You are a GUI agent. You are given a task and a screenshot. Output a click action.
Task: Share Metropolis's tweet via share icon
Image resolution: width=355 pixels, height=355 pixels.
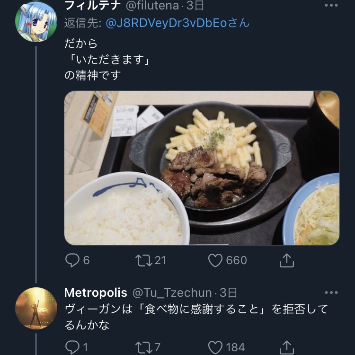tap(287, 347)
